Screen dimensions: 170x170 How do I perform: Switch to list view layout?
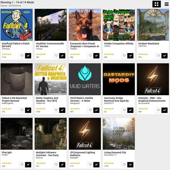click(166, 4)
